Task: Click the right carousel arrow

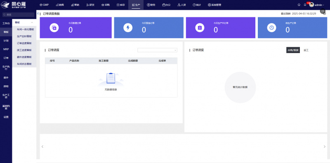Action: (x=324, y=147)
